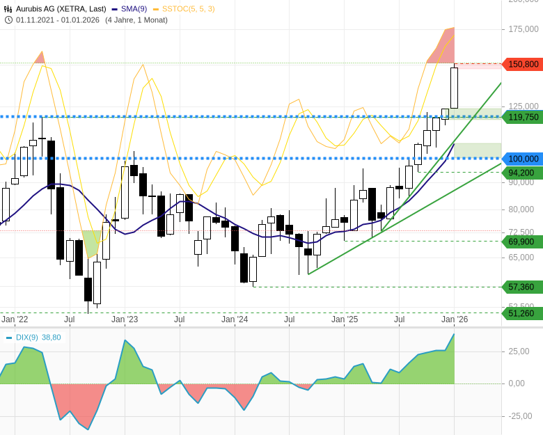543x435 pixels.
Task: Click the green 94,200 price level tag
Action: coord(521,173)
